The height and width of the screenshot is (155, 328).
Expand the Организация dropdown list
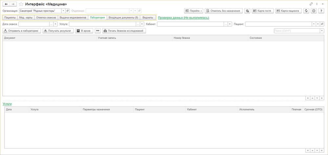pyautogui.click(x=63, y=11)
